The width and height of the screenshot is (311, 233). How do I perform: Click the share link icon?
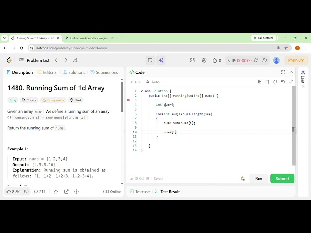(66, 192)
